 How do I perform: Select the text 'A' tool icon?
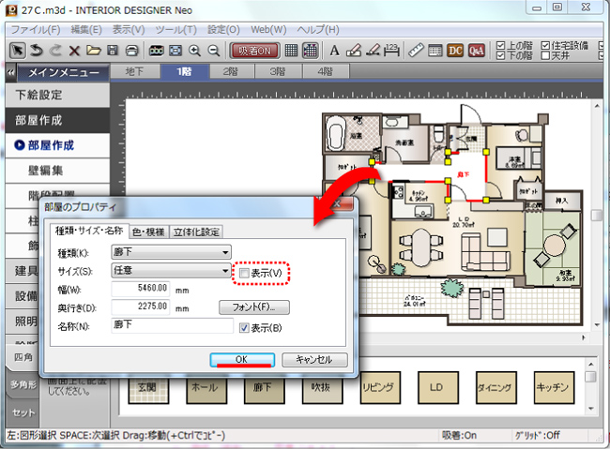336,50
